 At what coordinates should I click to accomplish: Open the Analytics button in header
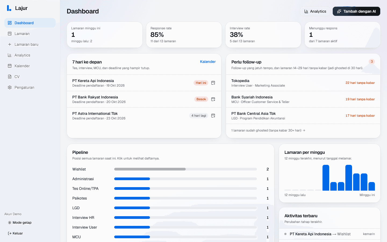[x=315, y=11]
